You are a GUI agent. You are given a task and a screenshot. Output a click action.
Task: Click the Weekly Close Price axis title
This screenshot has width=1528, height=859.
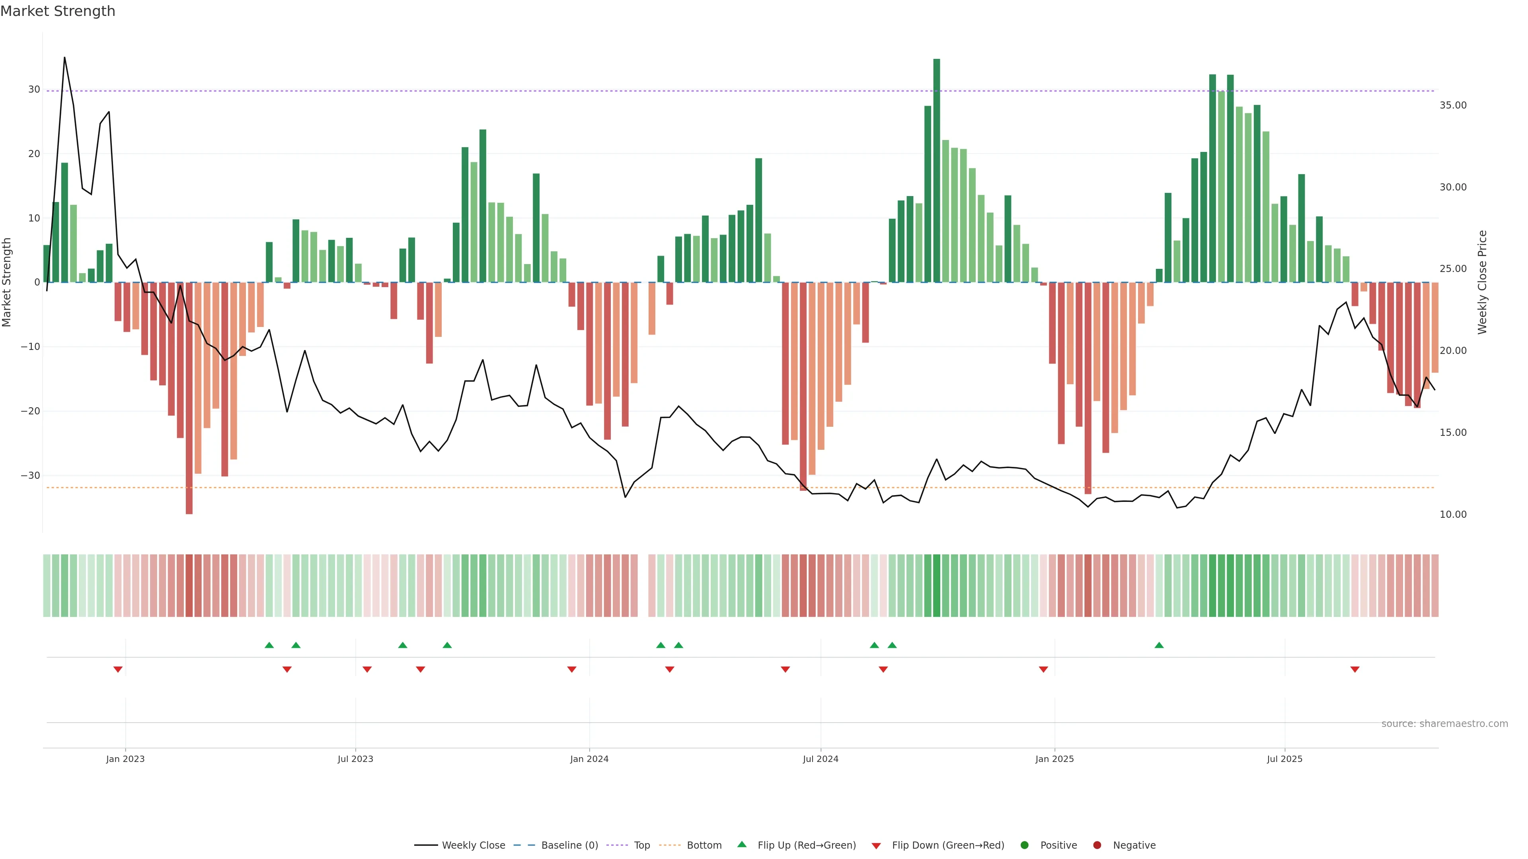point(1482,282)
